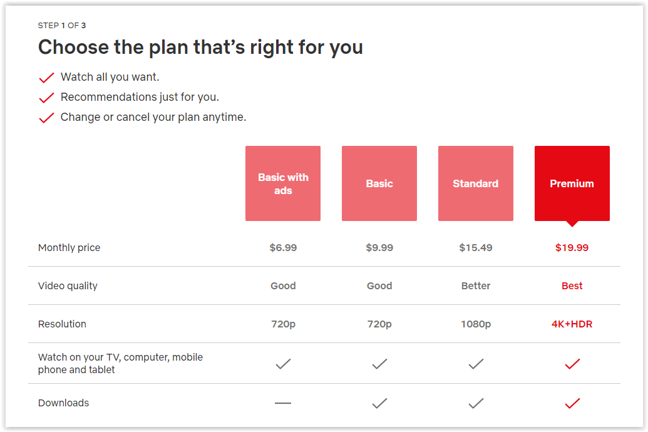Click Basic with ads device-support checkmark
648x432 pixels.
283,364
